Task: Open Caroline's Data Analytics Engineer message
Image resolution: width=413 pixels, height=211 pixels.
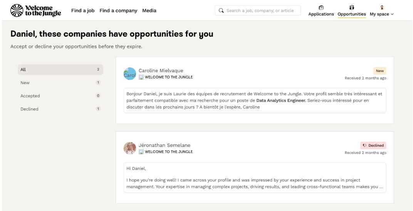Action: coord(255,100)
